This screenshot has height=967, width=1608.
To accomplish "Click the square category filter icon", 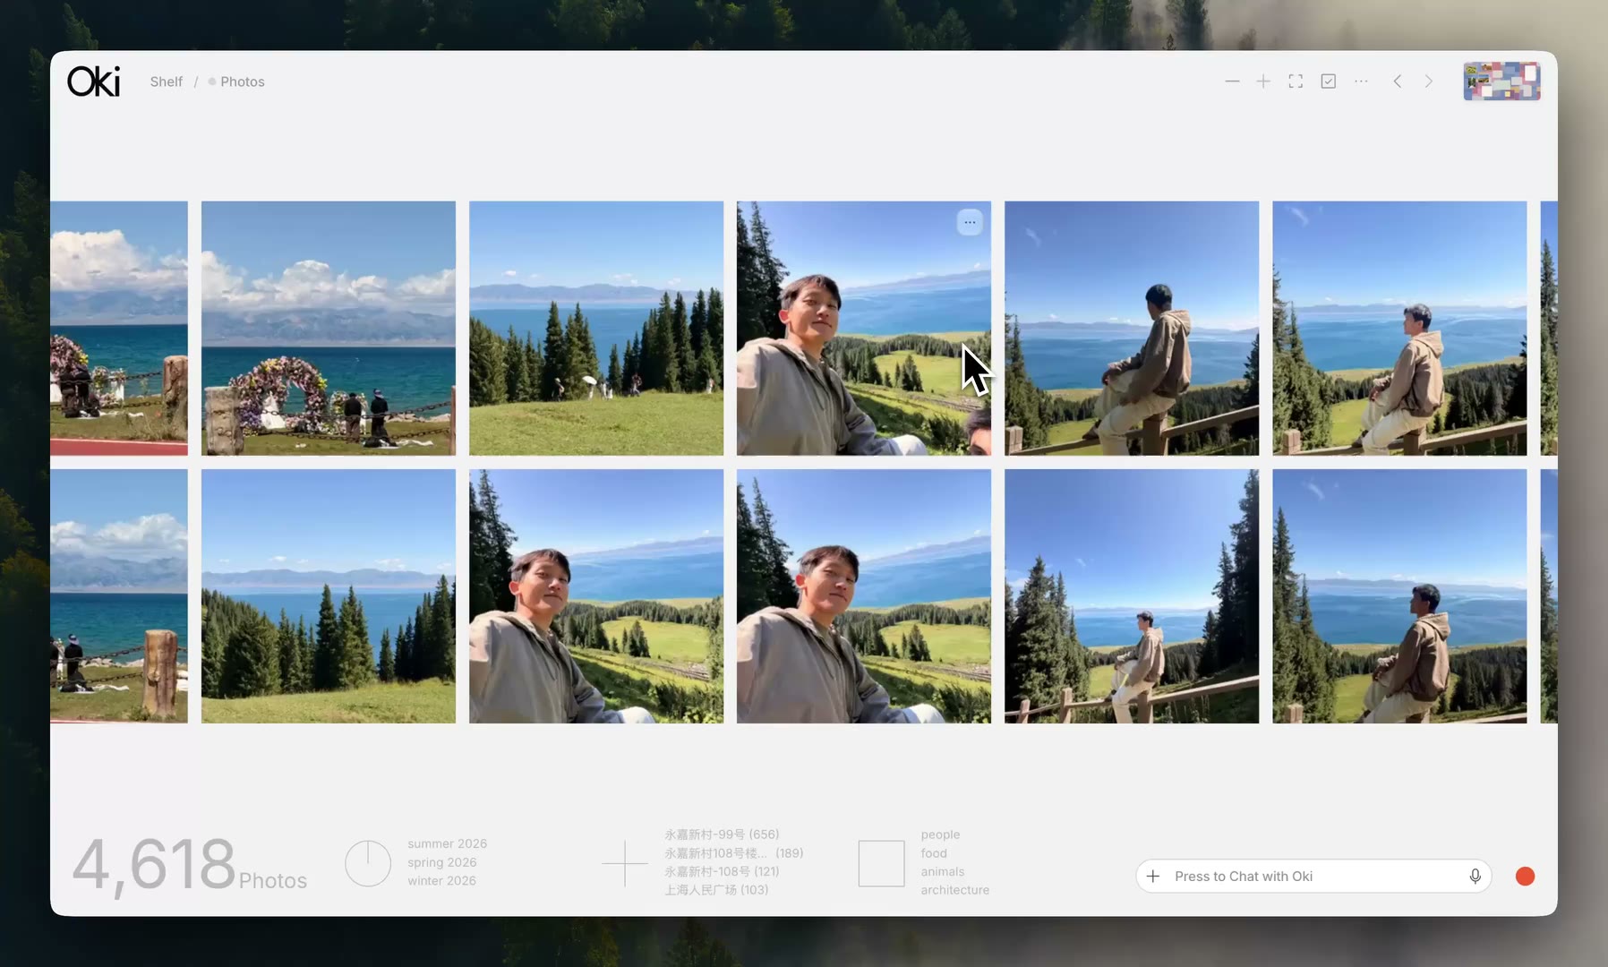I will 881,863.
